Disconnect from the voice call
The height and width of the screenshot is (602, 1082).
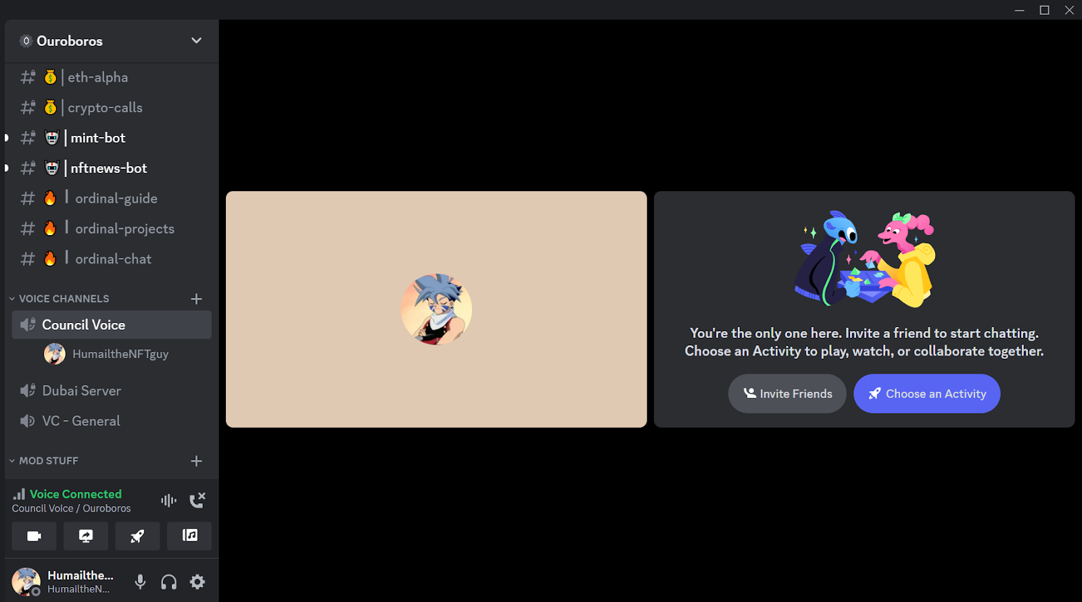[197, 501]
